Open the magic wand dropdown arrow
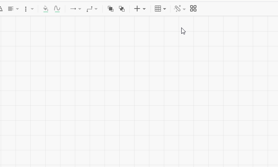 [184, 9]
